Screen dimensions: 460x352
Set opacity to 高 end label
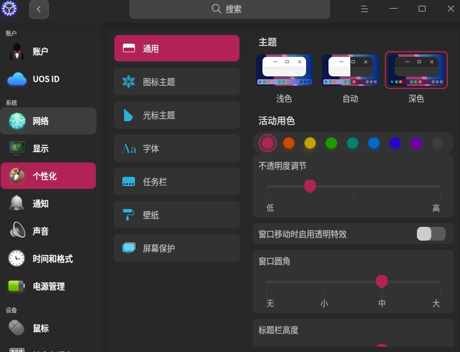coord(436,208)
